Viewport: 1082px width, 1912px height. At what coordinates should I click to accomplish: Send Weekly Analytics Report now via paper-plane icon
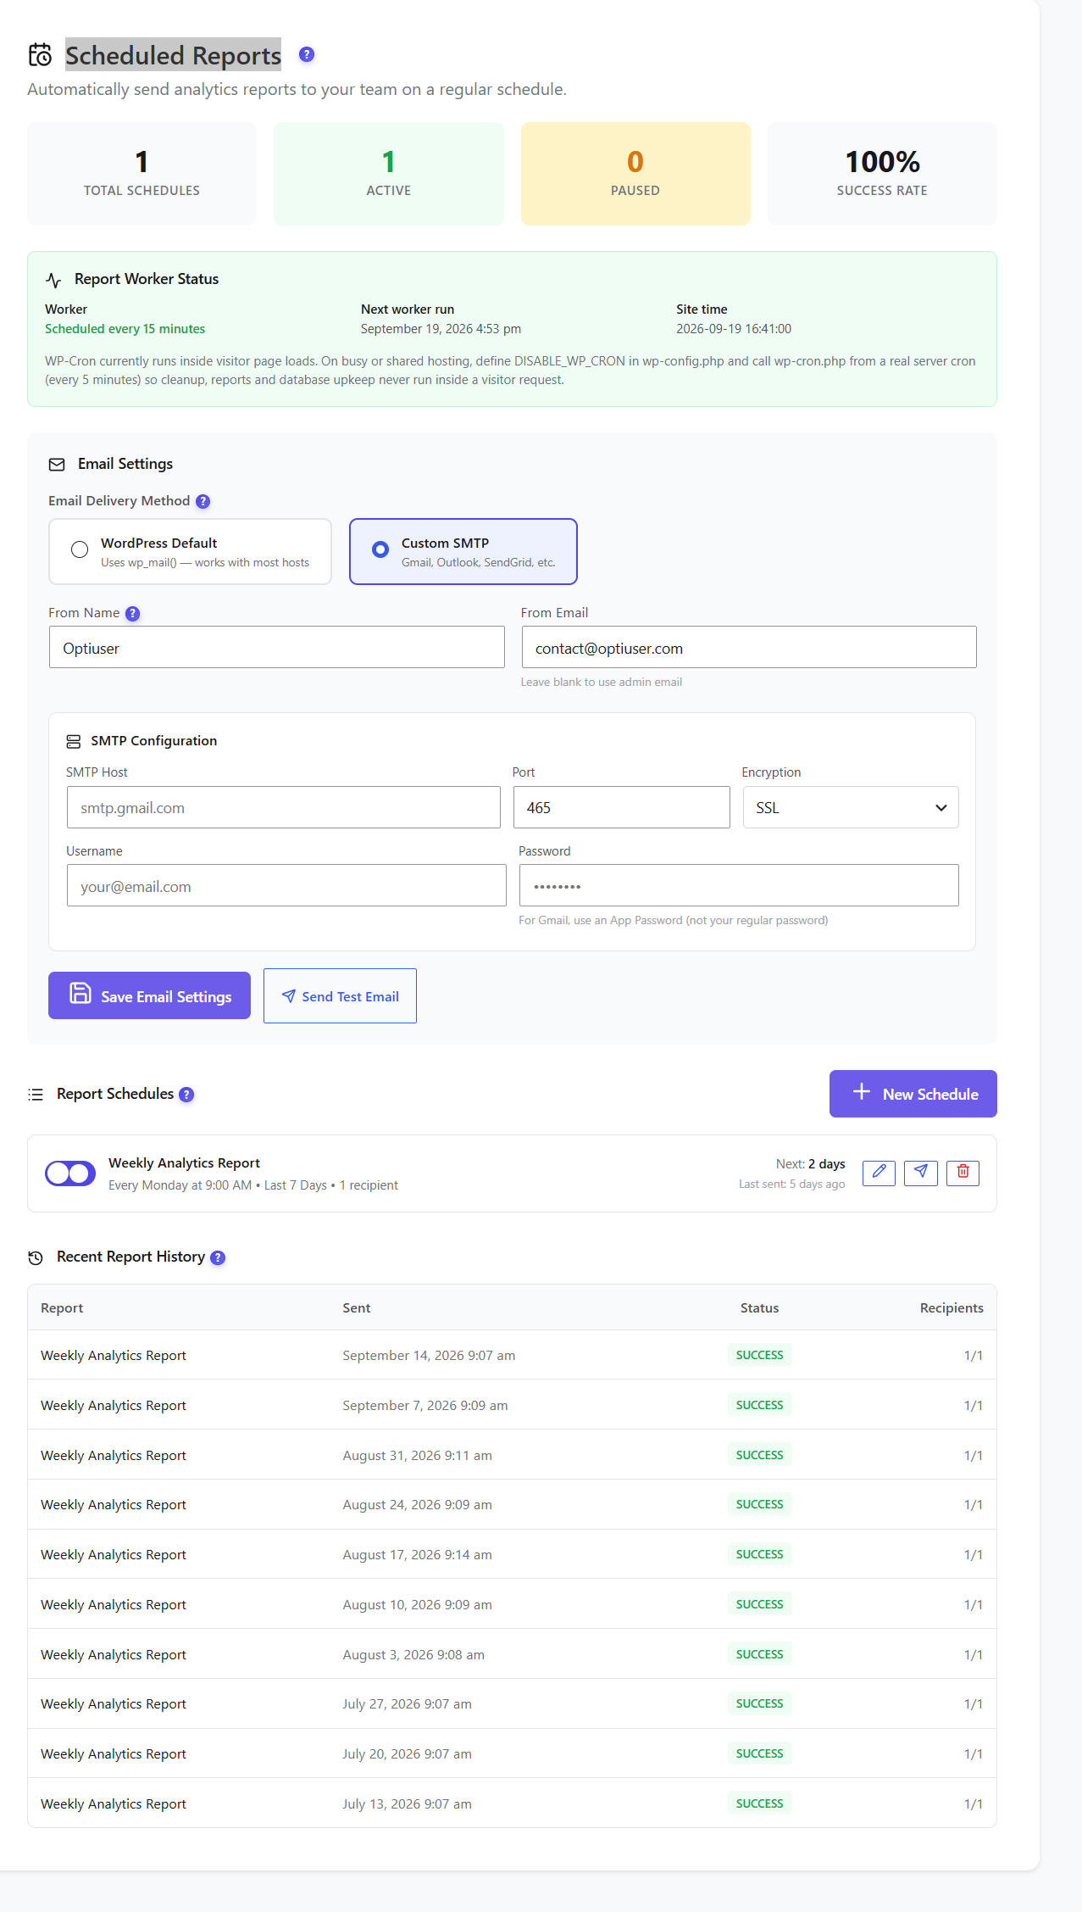pos(920,1173)
